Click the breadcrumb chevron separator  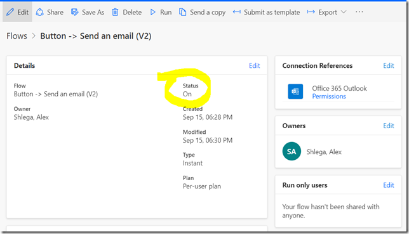(x=34, y=36)
